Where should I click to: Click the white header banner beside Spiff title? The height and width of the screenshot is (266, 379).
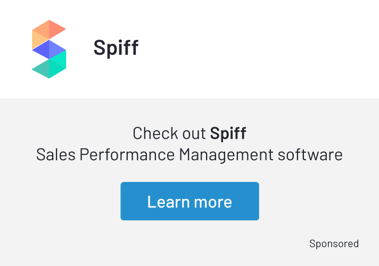tap(256, 48)
